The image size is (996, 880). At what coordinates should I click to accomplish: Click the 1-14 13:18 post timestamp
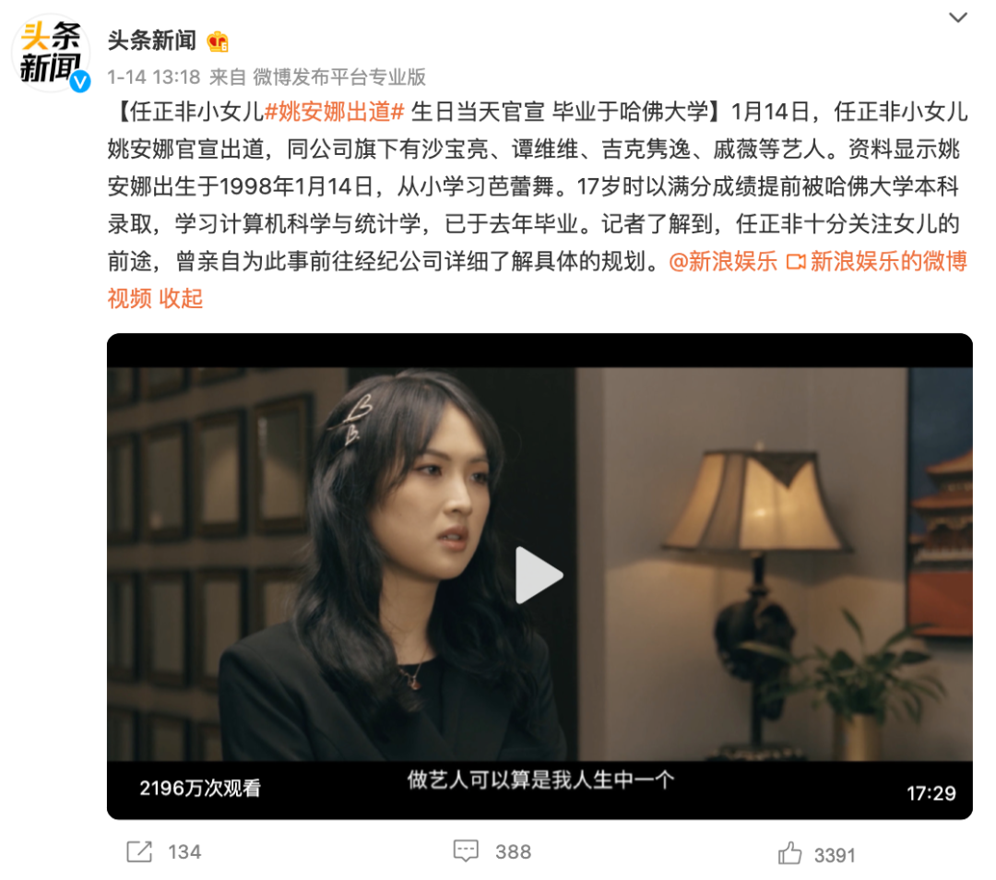[154, 77]
